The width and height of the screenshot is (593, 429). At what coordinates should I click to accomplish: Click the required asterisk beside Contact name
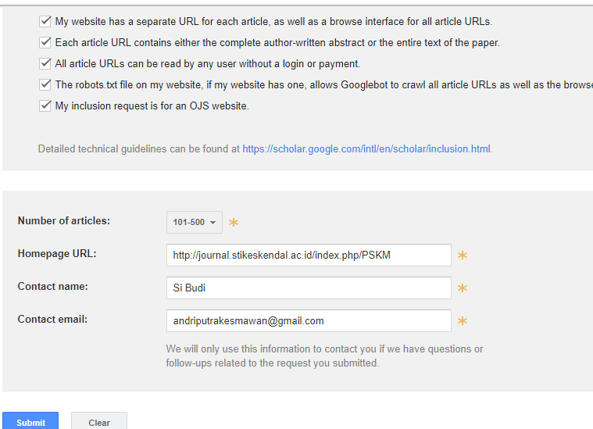[463, 288]
